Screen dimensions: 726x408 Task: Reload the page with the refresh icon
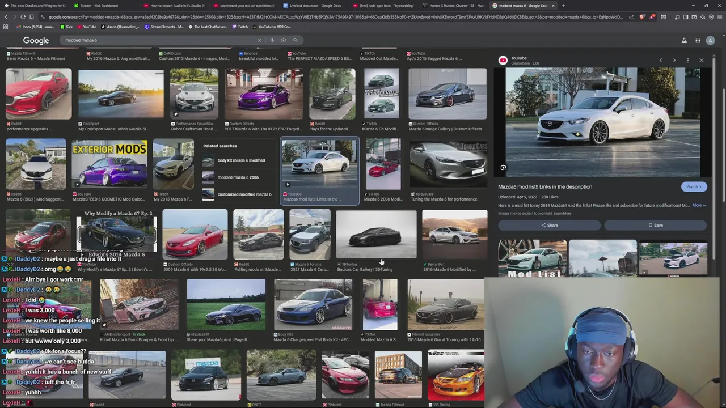tap(23, 17)
